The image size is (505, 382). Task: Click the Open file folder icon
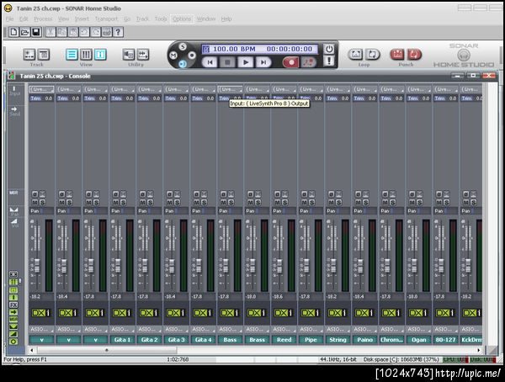(24, 32)
